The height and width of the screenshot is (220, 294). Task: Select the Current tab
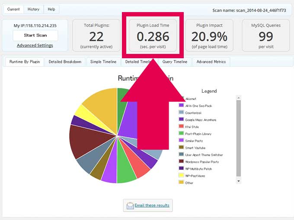[x=13, y=9]
